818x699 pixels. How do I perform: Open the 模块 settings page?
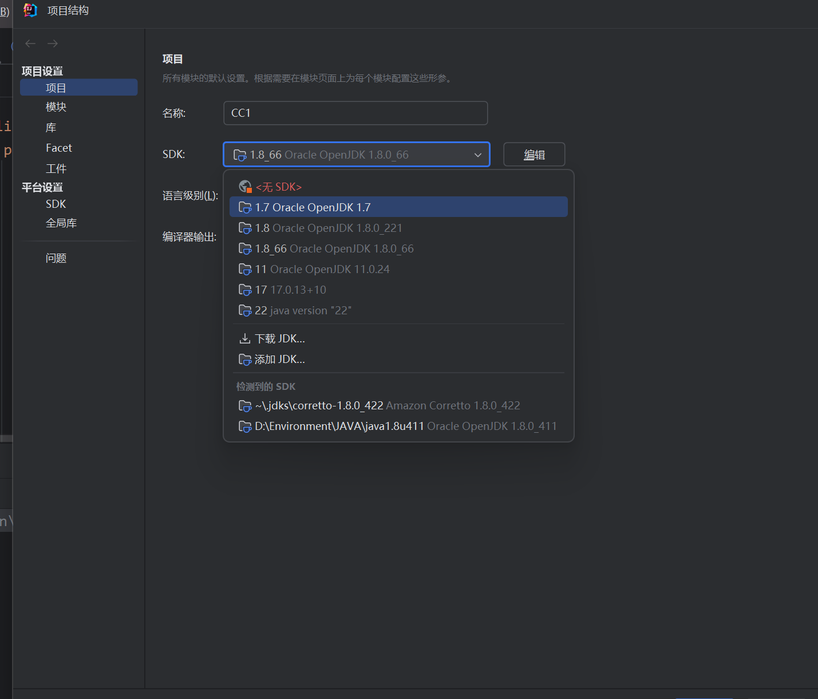pyautogui.click(x=56, y=107)
